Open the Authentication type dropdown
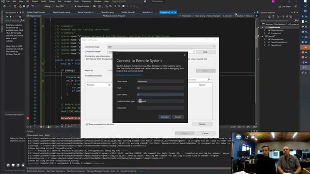310x174 pixels. point(160,101)
